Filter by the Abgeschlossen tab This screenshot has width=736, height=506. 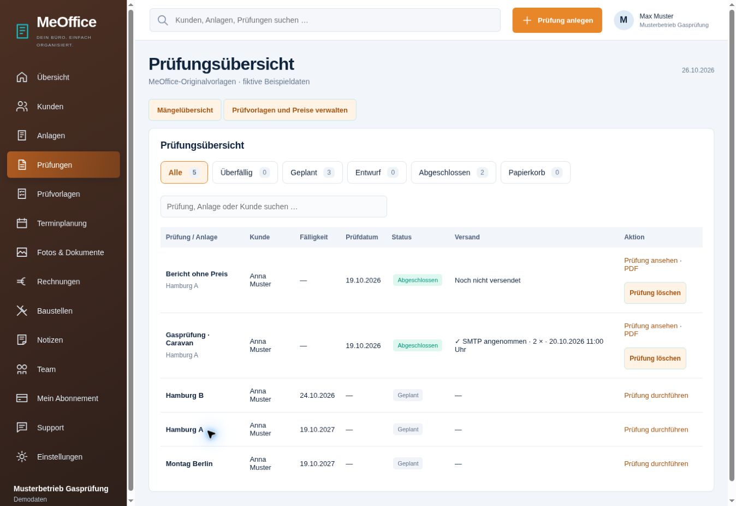(453, 173)
